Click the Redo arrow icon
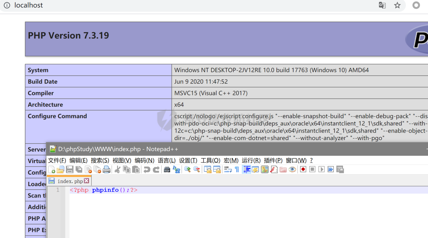The height and width of the screenshot is (238, 428). [x=156, y=170]
